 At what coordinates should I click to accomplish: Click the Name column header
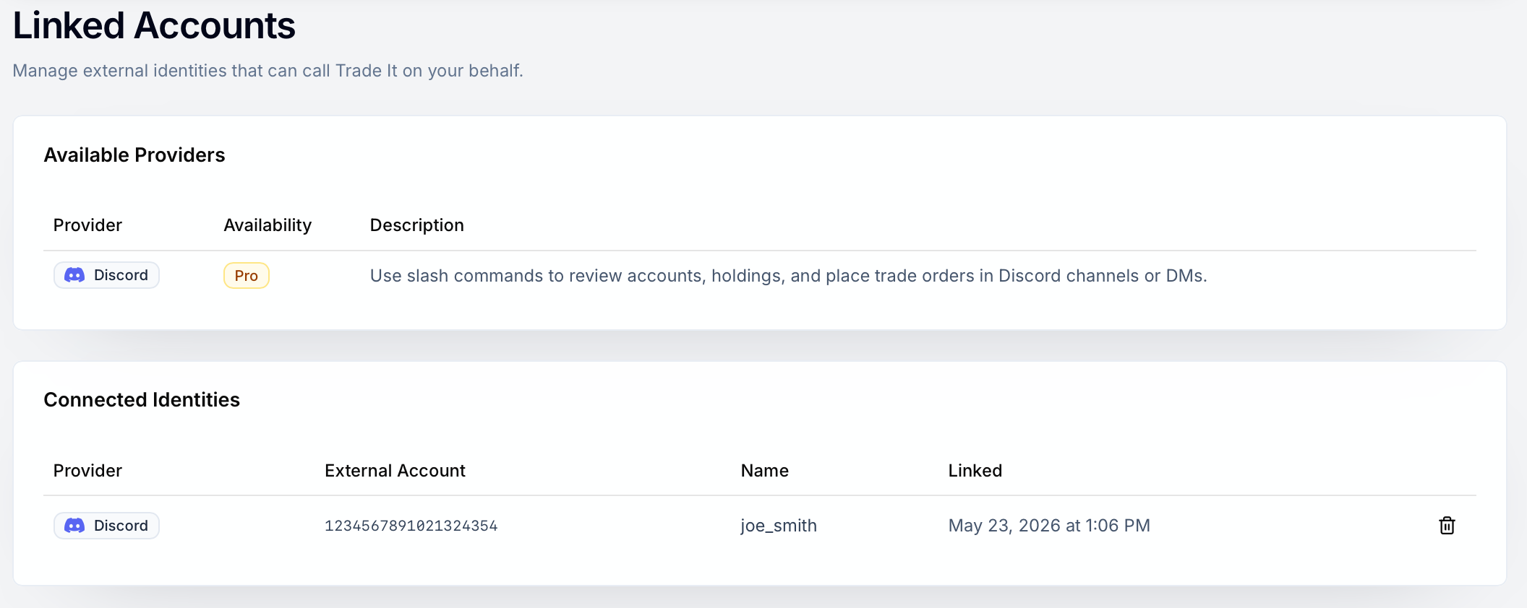tap(765, 471)
